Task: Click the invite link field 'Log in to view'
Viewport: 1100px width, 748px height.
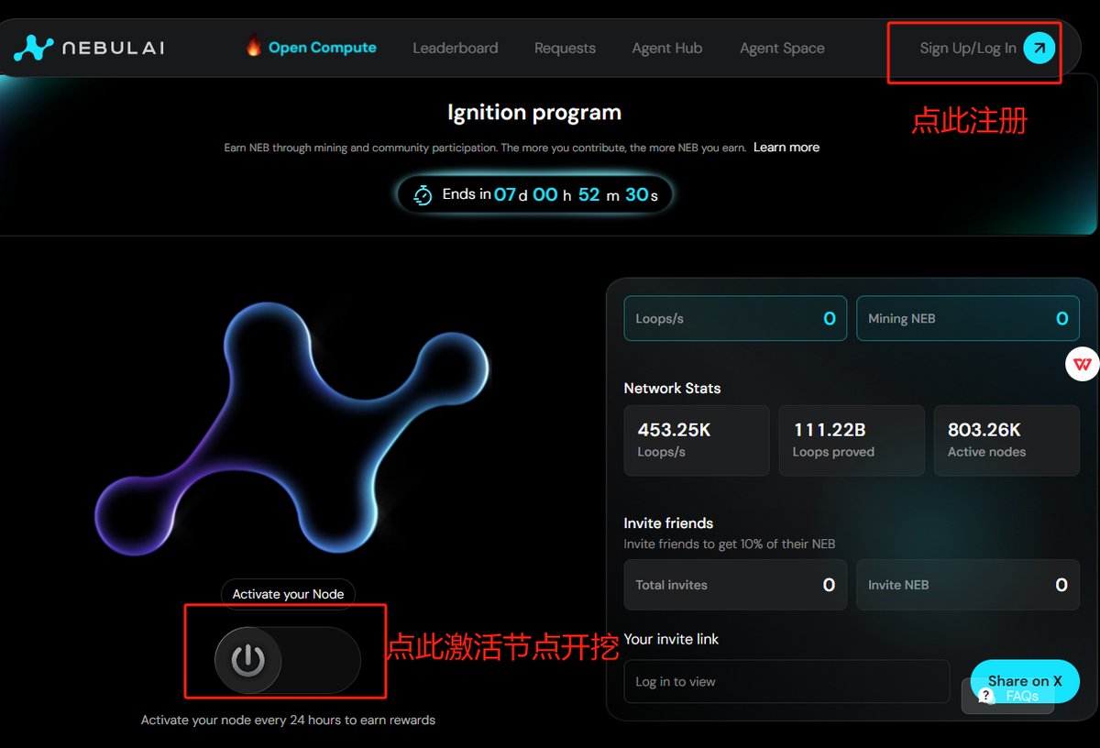Action: click(x=786, y=681)
